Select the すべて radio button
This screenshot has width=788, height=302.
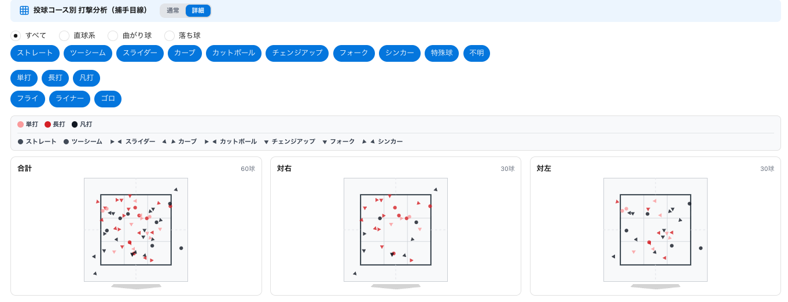click(16, 36)
